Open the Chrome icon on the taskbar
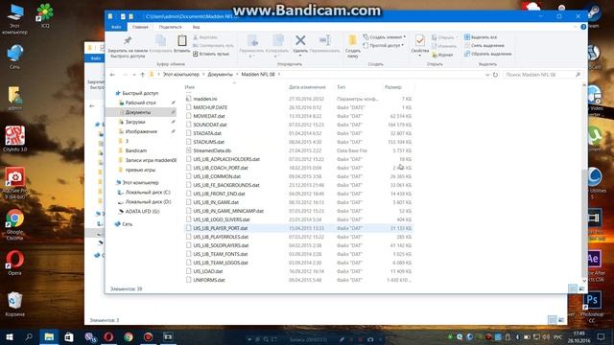The image size is (614, 345). pos(128,336)
